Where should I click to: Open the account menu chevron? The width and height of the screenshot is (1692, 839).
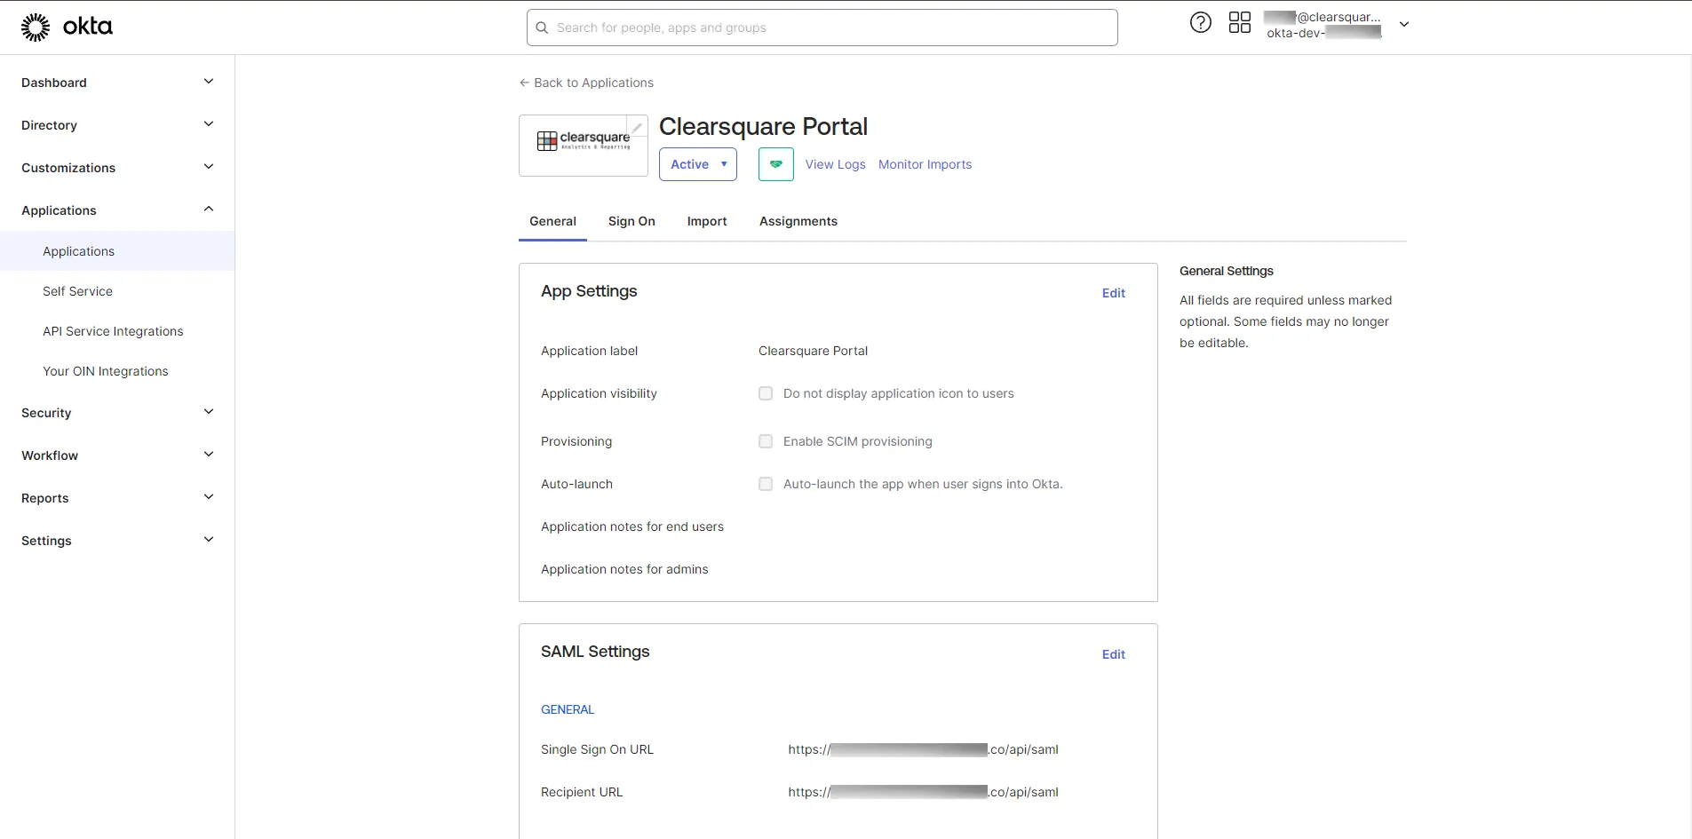tap(1404, 25)
